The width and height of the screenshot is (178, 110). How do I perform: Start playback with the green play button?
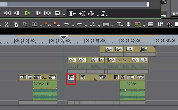[x=27, y=13]
